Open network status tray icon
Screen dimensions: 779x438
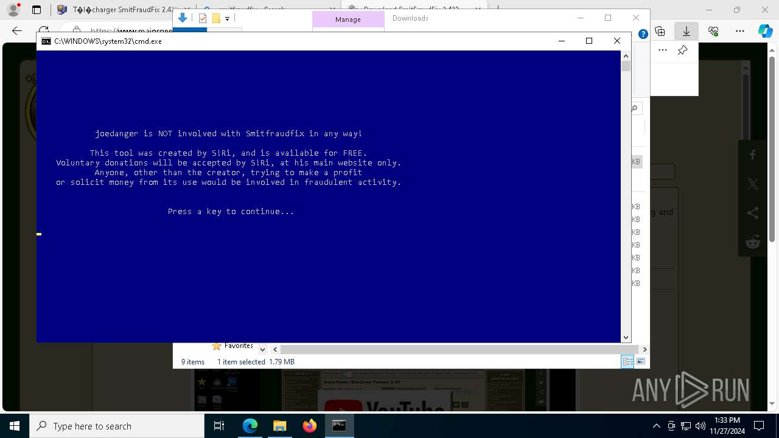point(686,426)
